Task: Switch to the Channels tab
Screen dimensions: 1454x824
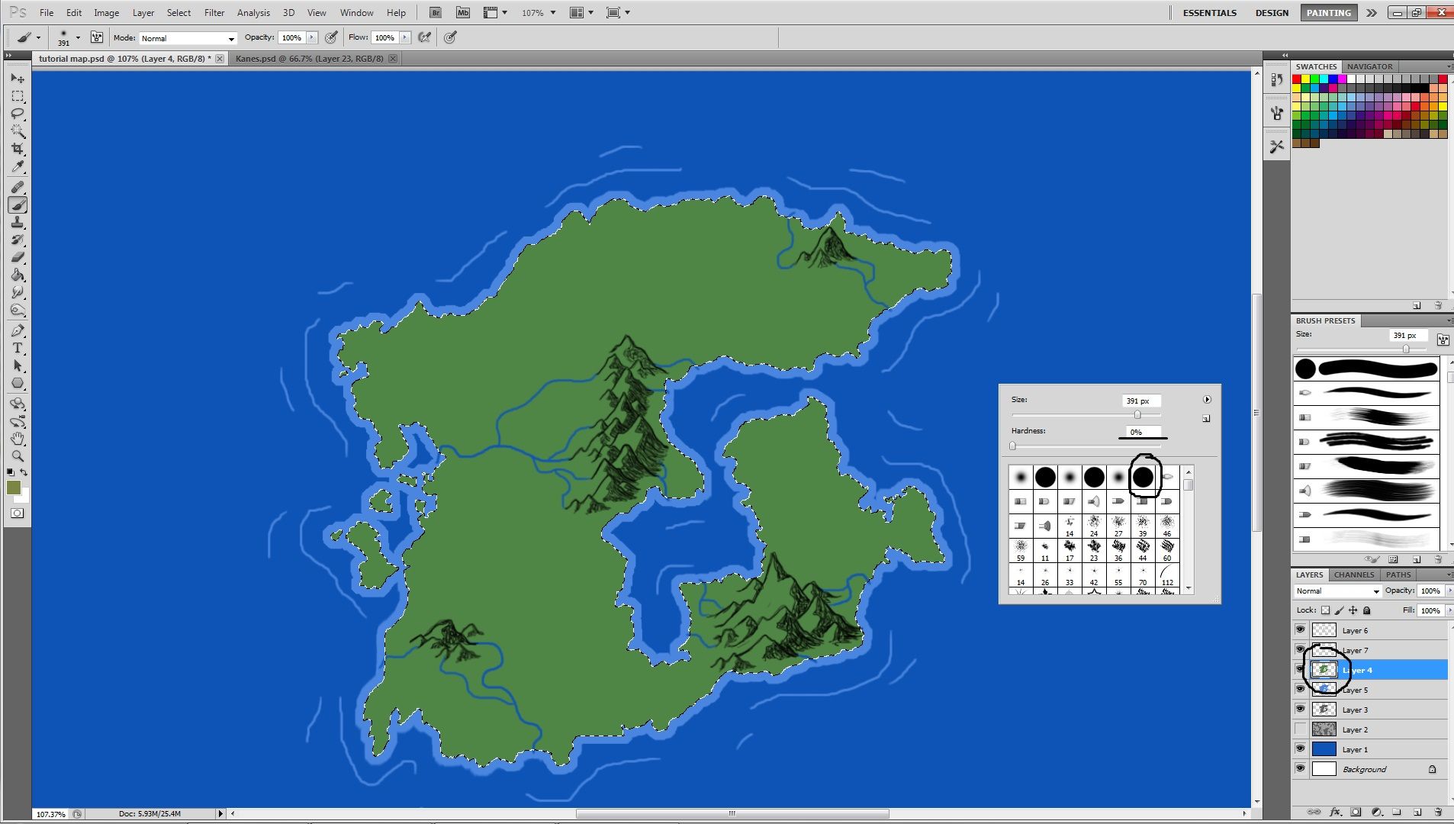Action: pos(1354,575)
